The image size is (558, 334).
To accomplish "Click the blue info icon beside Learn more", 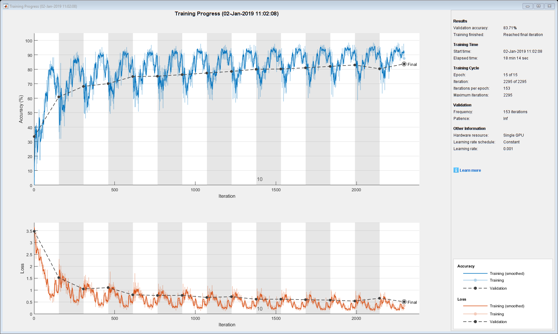I will tap(456, 170).
